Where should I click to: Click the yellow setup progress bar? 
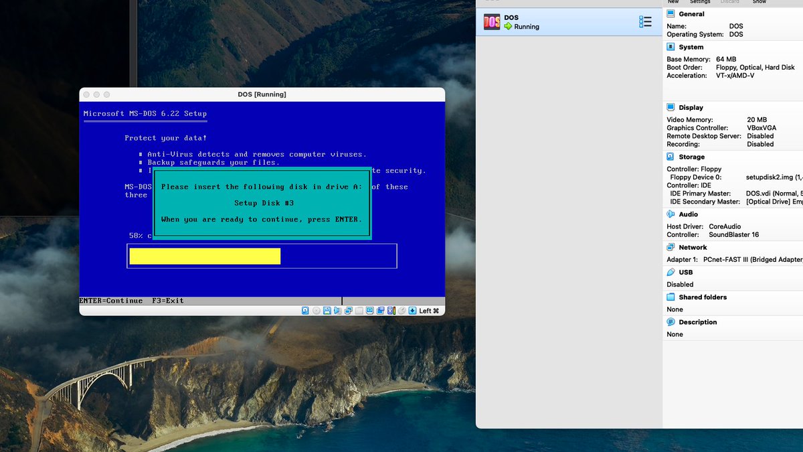[205, 256]
